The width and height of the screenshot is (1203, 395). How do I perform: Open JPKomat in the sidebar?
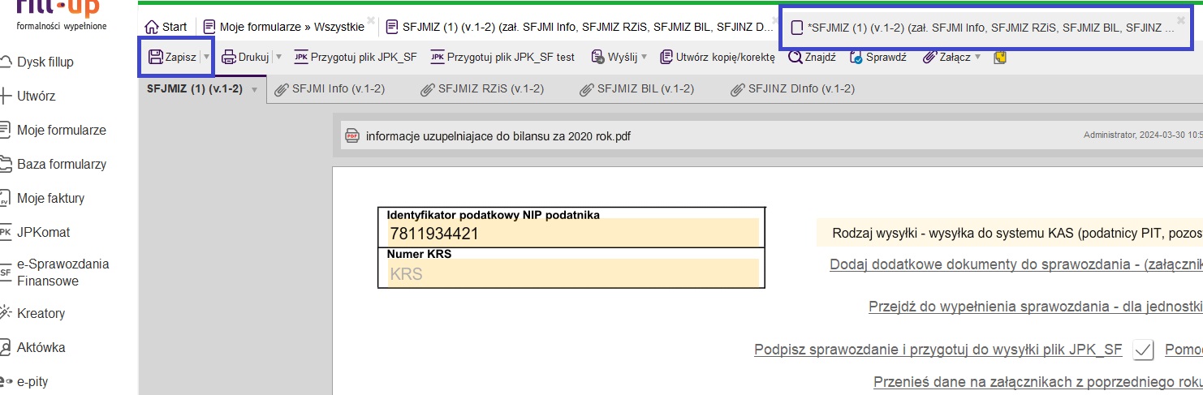point(43,232)
